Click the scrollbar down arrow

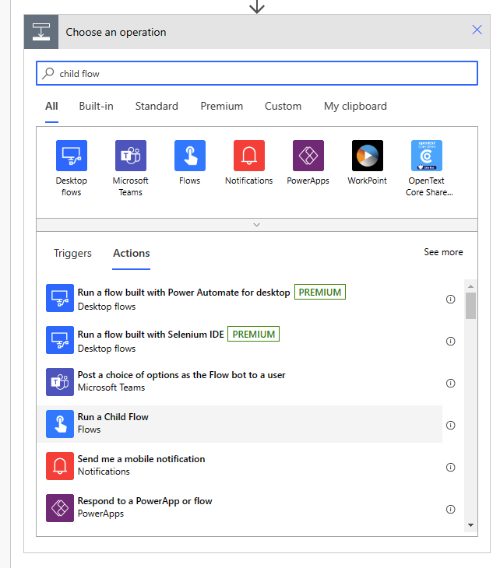[470, 525]
